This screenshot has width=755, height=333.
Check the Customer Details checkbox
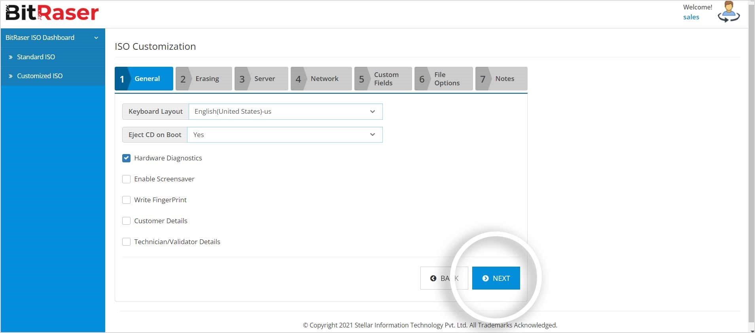click(x=126, y=221)
